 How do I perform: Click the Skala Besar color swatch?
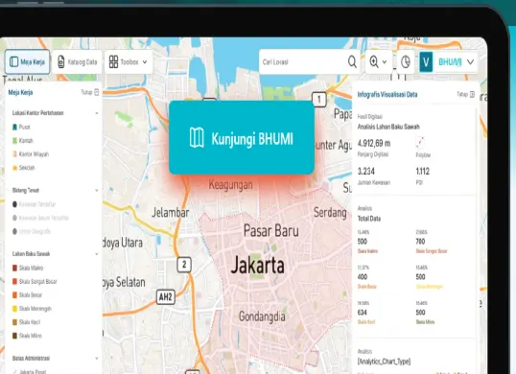(14, 295)
